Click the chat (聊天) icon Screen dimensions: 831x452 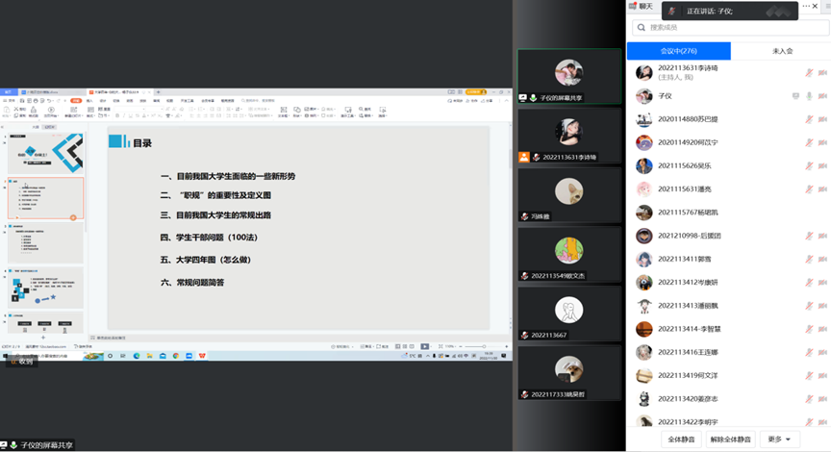click(x=633, y=7)
